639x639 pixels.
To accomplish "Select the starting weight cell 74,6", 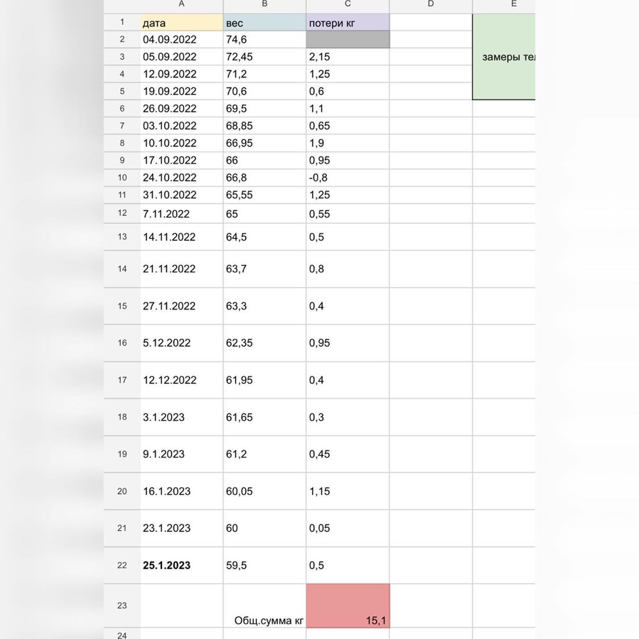I will (x=264, y=40).
